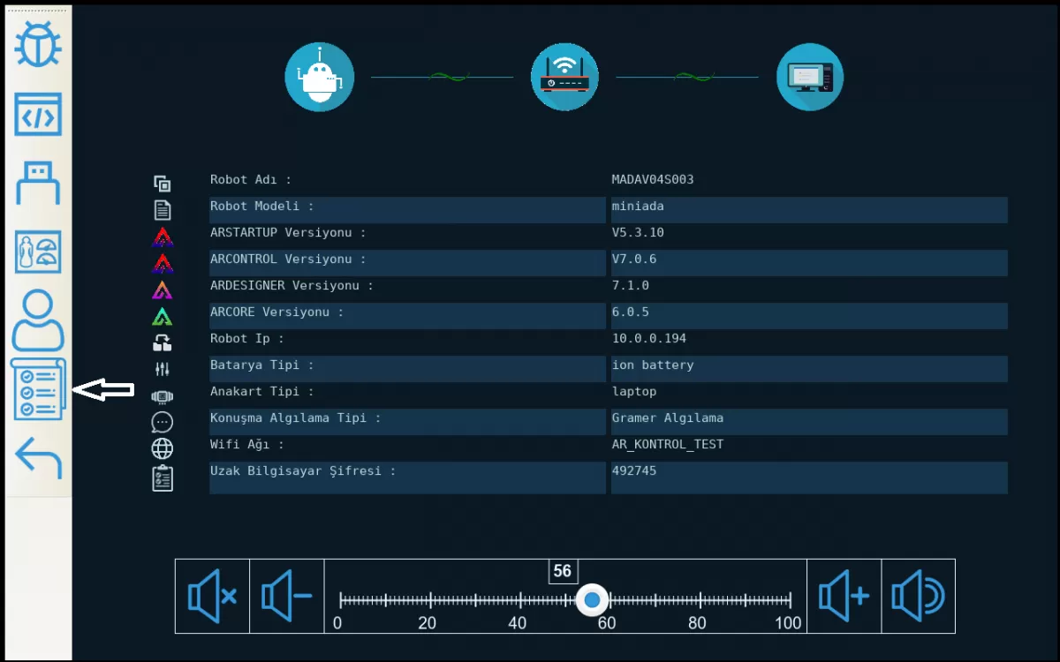Set volume to maximum with loud speaker icon
Screen dimensions: 1060x662
click(918, 597)
